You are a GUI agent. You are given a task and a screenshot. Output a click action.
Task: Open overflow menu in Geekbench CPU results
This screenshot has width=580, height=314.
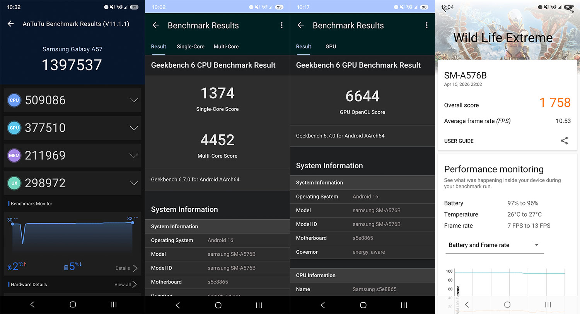(281, 25)
